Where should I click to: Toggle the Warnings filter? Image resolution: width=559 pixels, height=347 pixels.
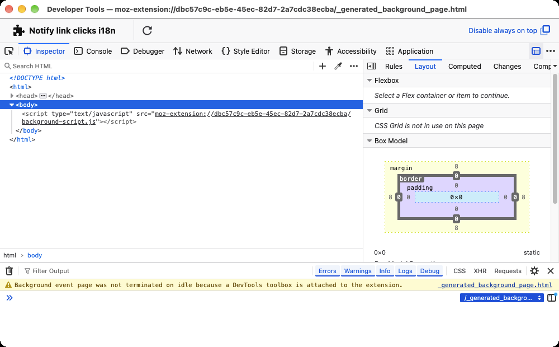[x=358, y=271]
